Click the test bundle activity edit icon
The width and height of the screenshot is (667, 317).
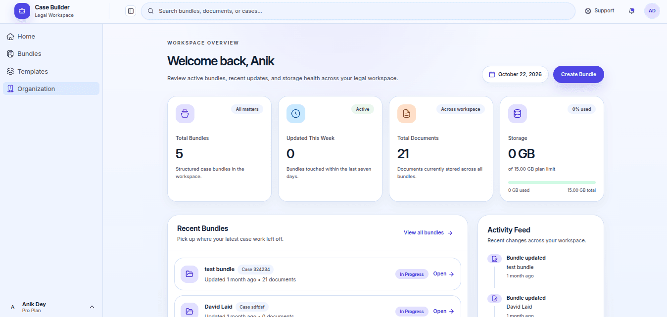494,259
